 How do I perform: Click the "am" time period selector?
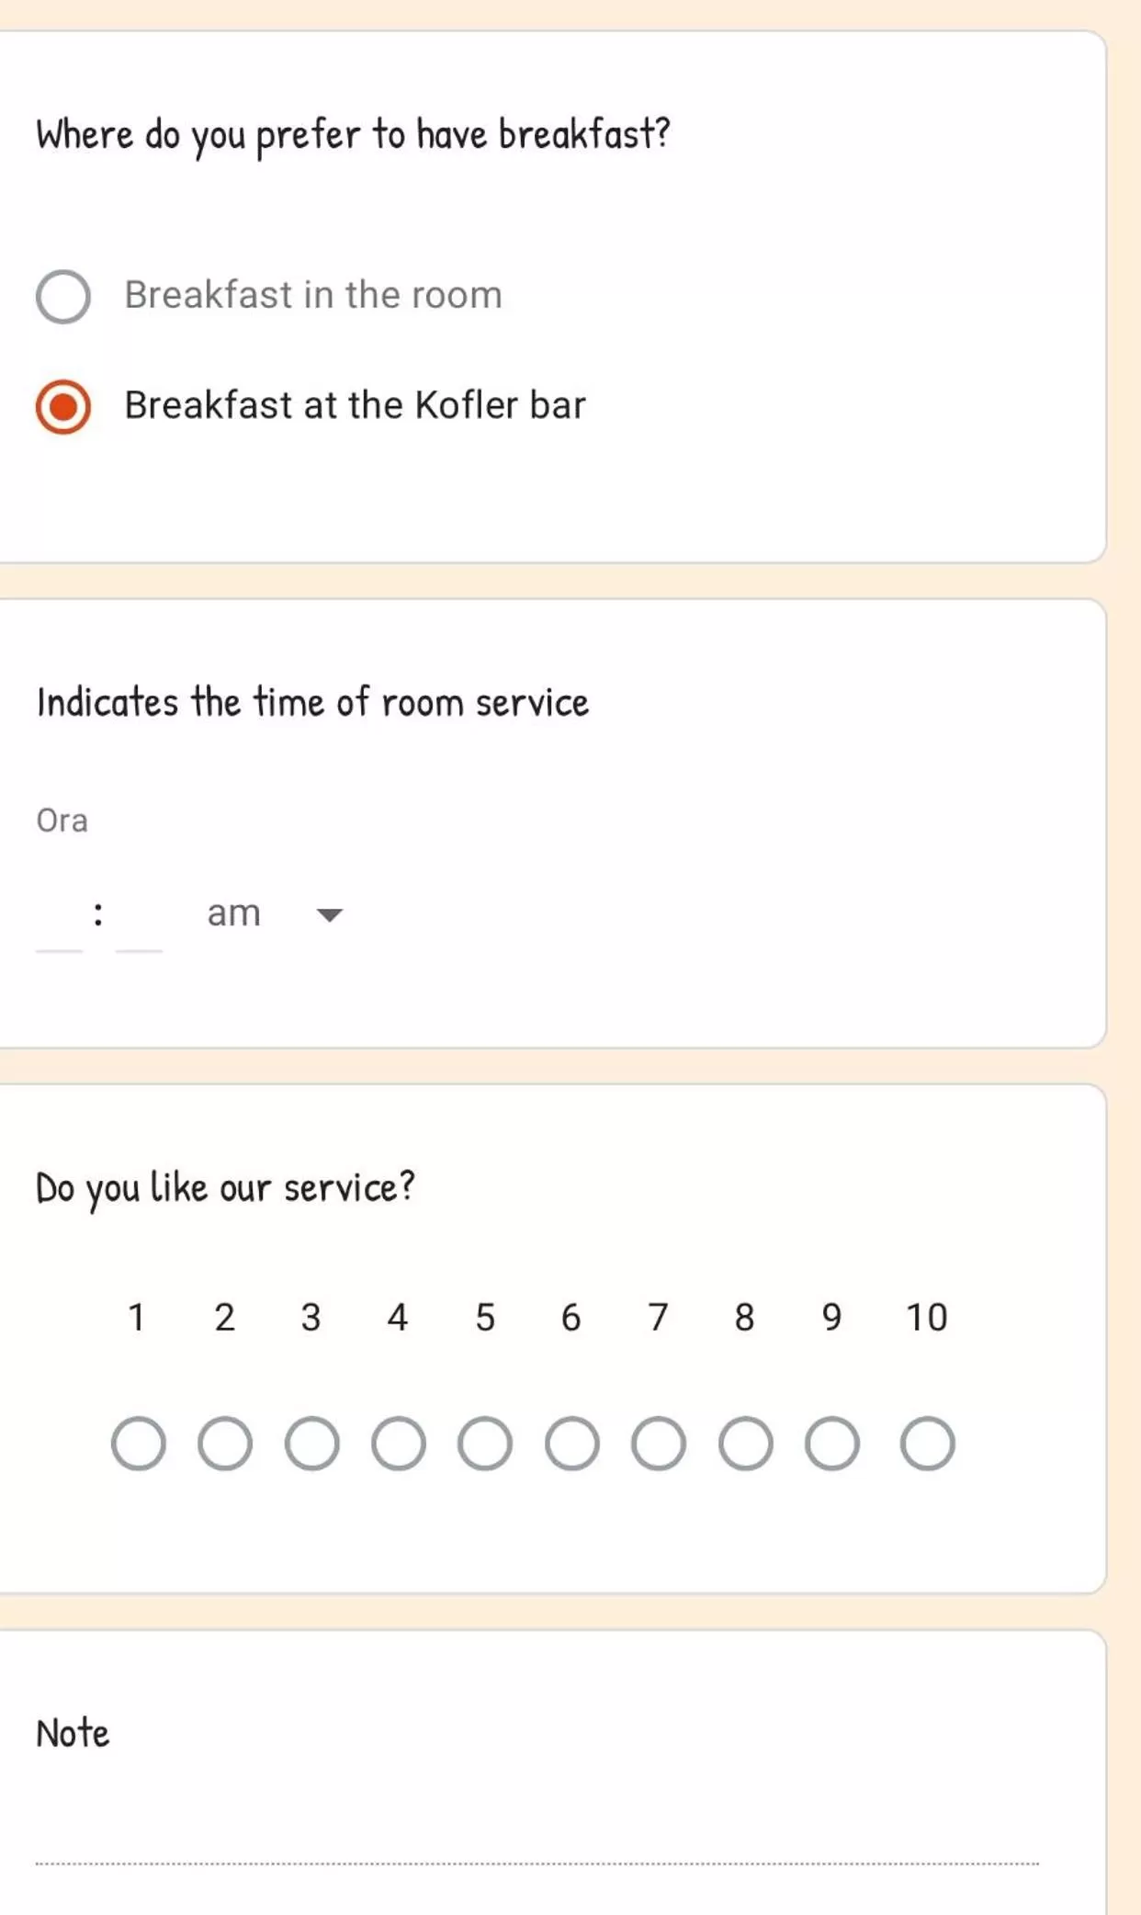pos(234,913)
